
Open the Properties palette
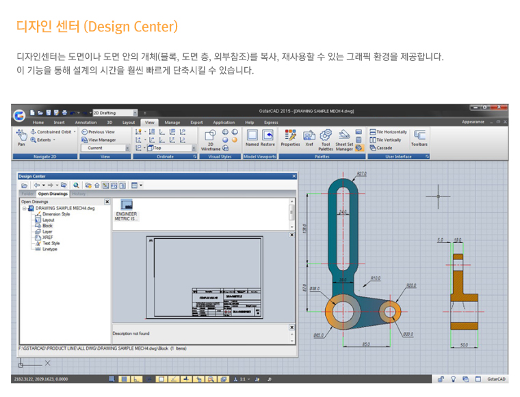coord(290,137)
